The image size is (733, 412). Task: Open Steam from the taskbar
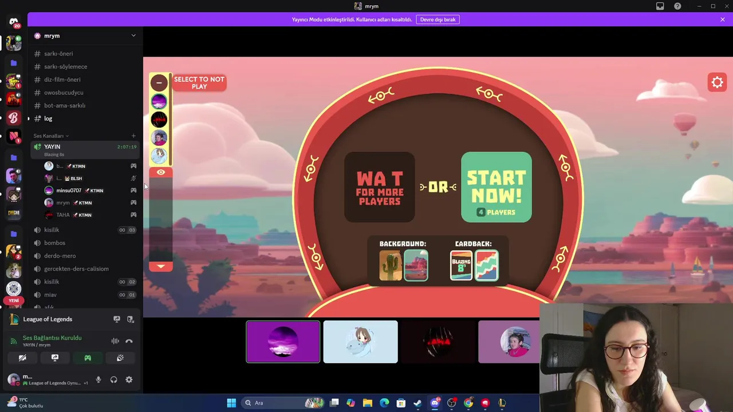click(418, 403)
